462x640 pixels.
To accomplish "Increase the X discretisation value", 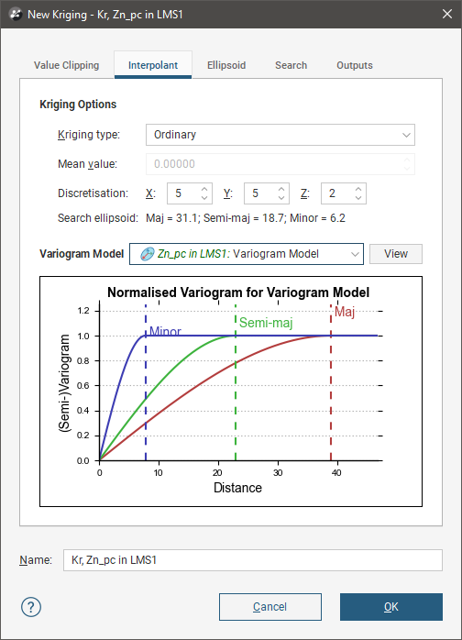I will tap(204, 189).
